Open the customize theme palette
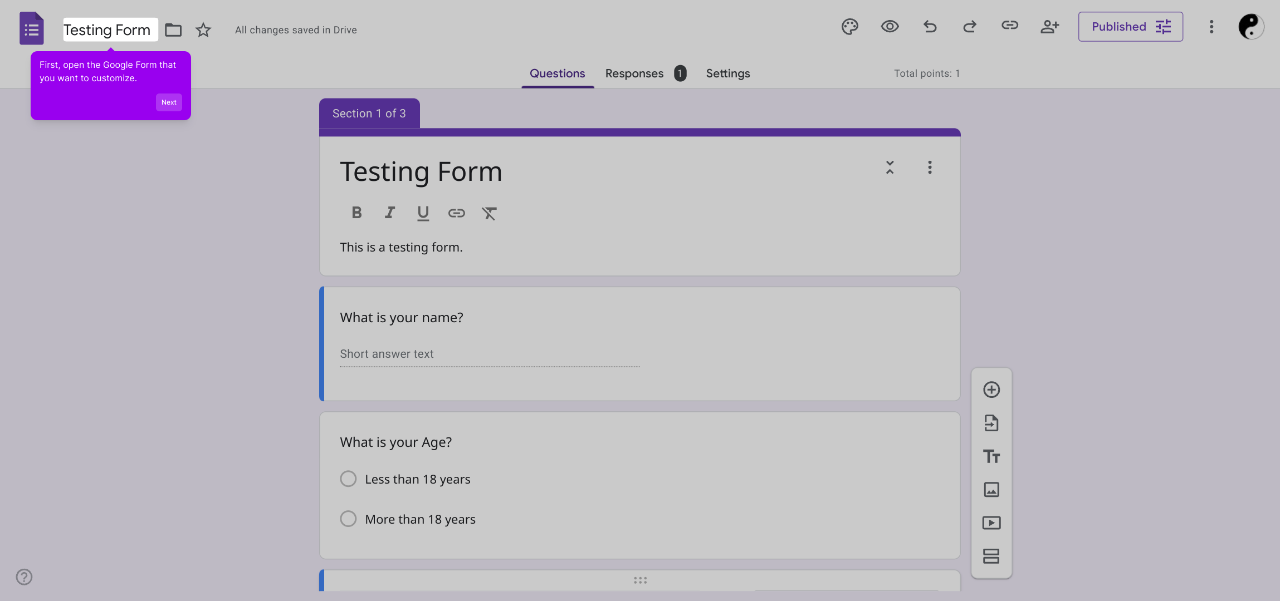 (x=849, y=27)
